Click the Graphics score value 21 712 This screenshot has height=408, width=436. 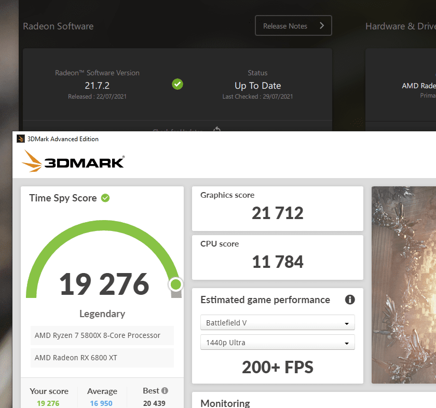coord(278,213)
